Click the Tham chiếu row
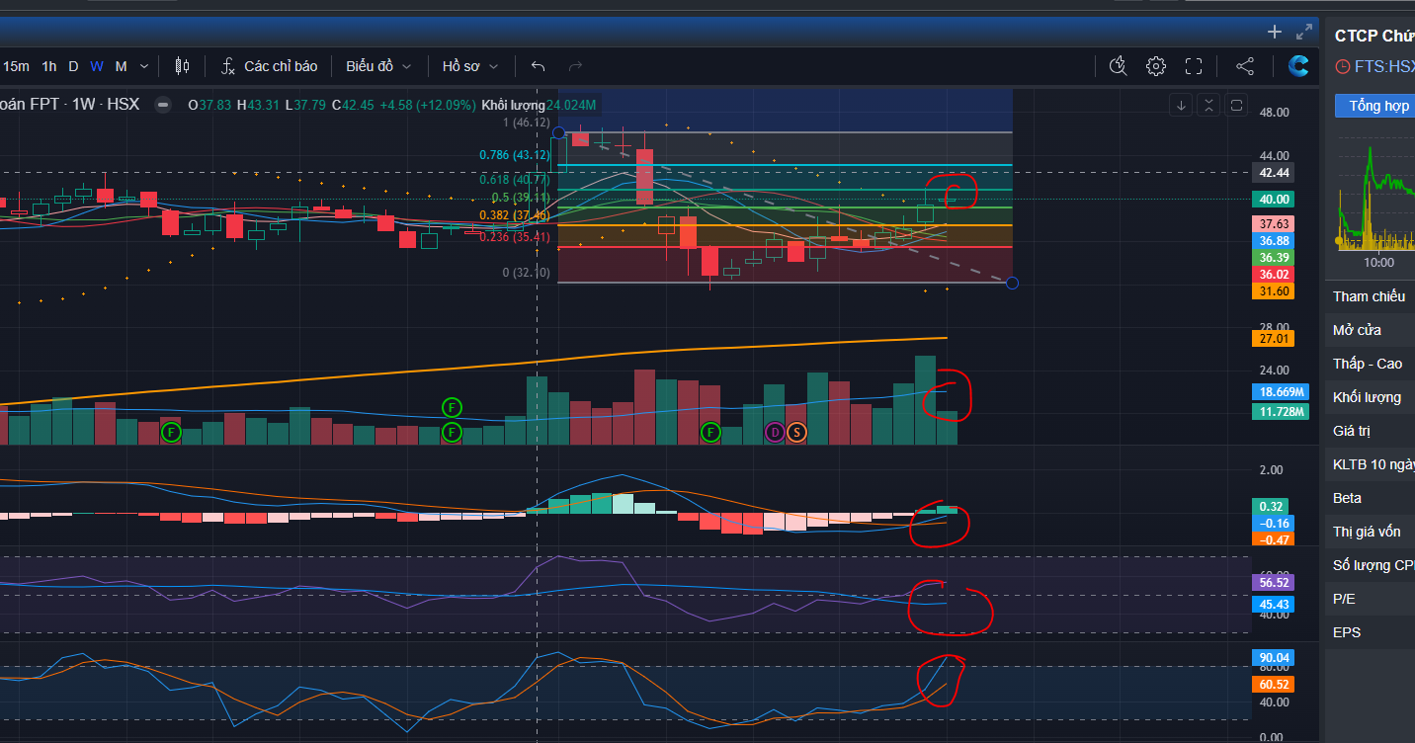The image size is (1415, 743). pyautogui.click(x=1370, y=296)
